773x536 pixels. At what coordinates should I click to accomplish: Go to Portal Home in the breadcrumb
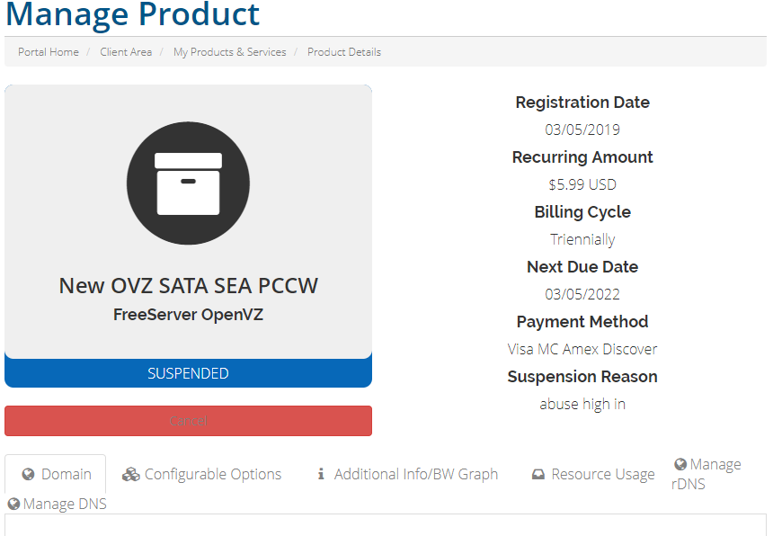[49, 52]
